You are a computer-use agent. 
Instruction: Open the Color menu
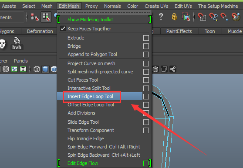(x=133, y=6)
